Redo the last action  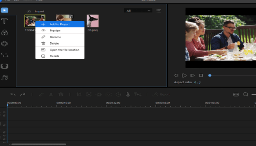[x=23, y=94]
